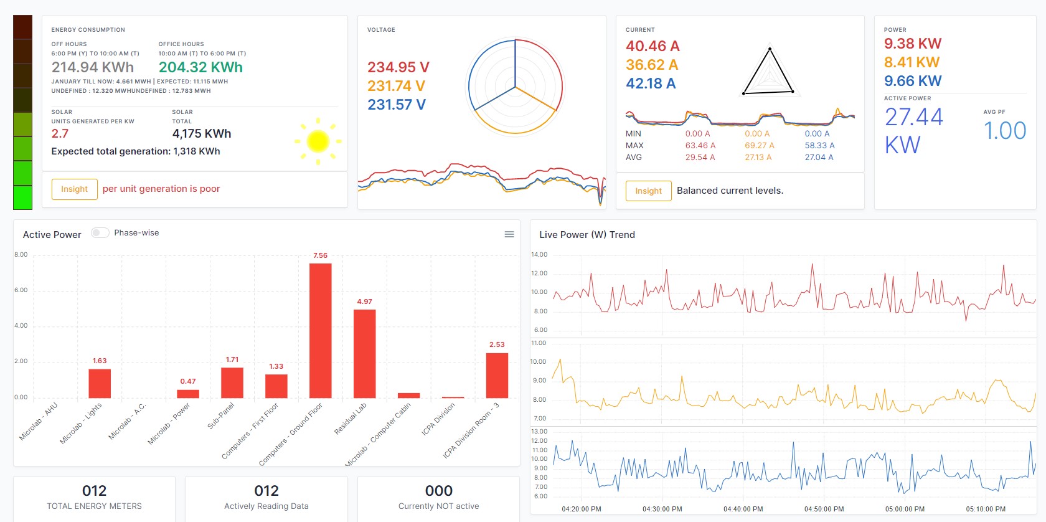
Task: Click the brightest green bottom gauge segment
Action: tap(23, 197)
